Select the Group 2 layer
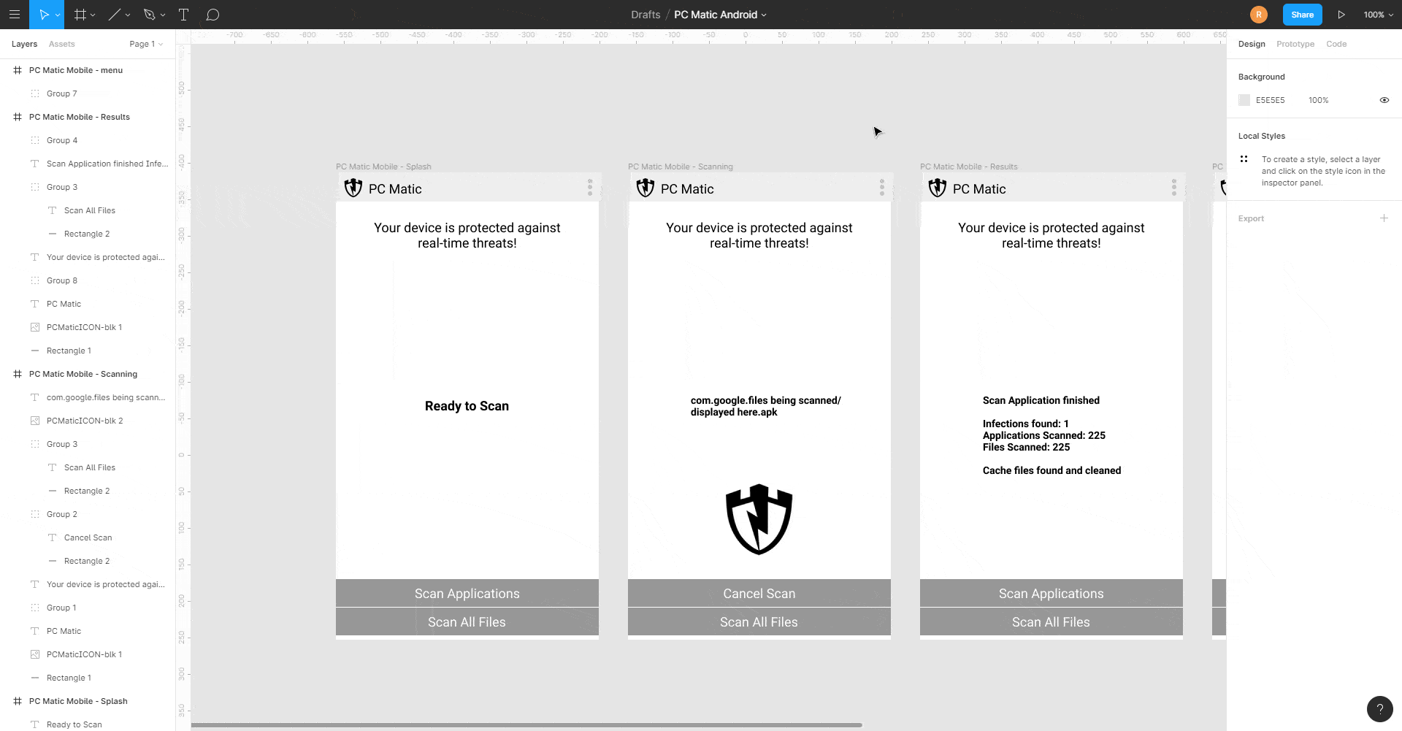Image resolution: width=1402 pixels, height=731 pixels. [88, 514]
